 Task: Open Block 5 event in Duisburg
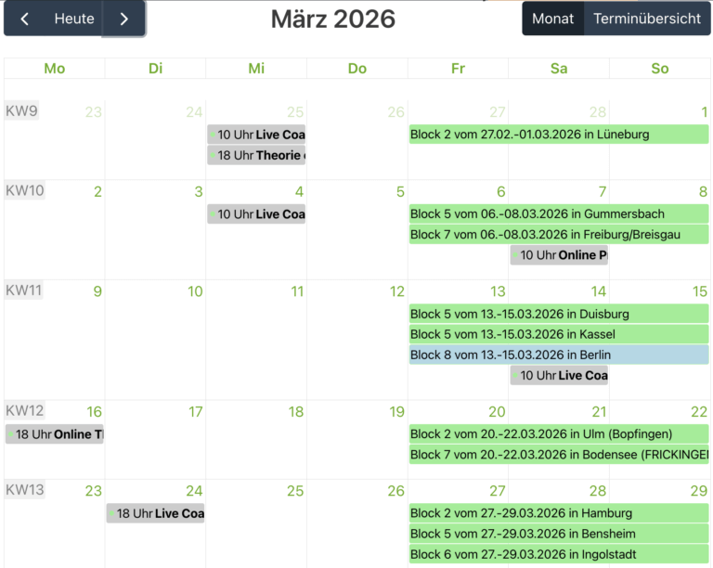[x=558, y=314]
